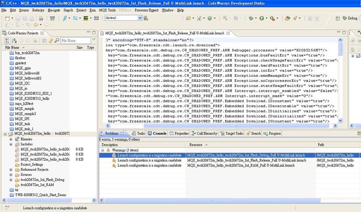
Task: Switch to the Progress tab
Action: click(272, 133)
